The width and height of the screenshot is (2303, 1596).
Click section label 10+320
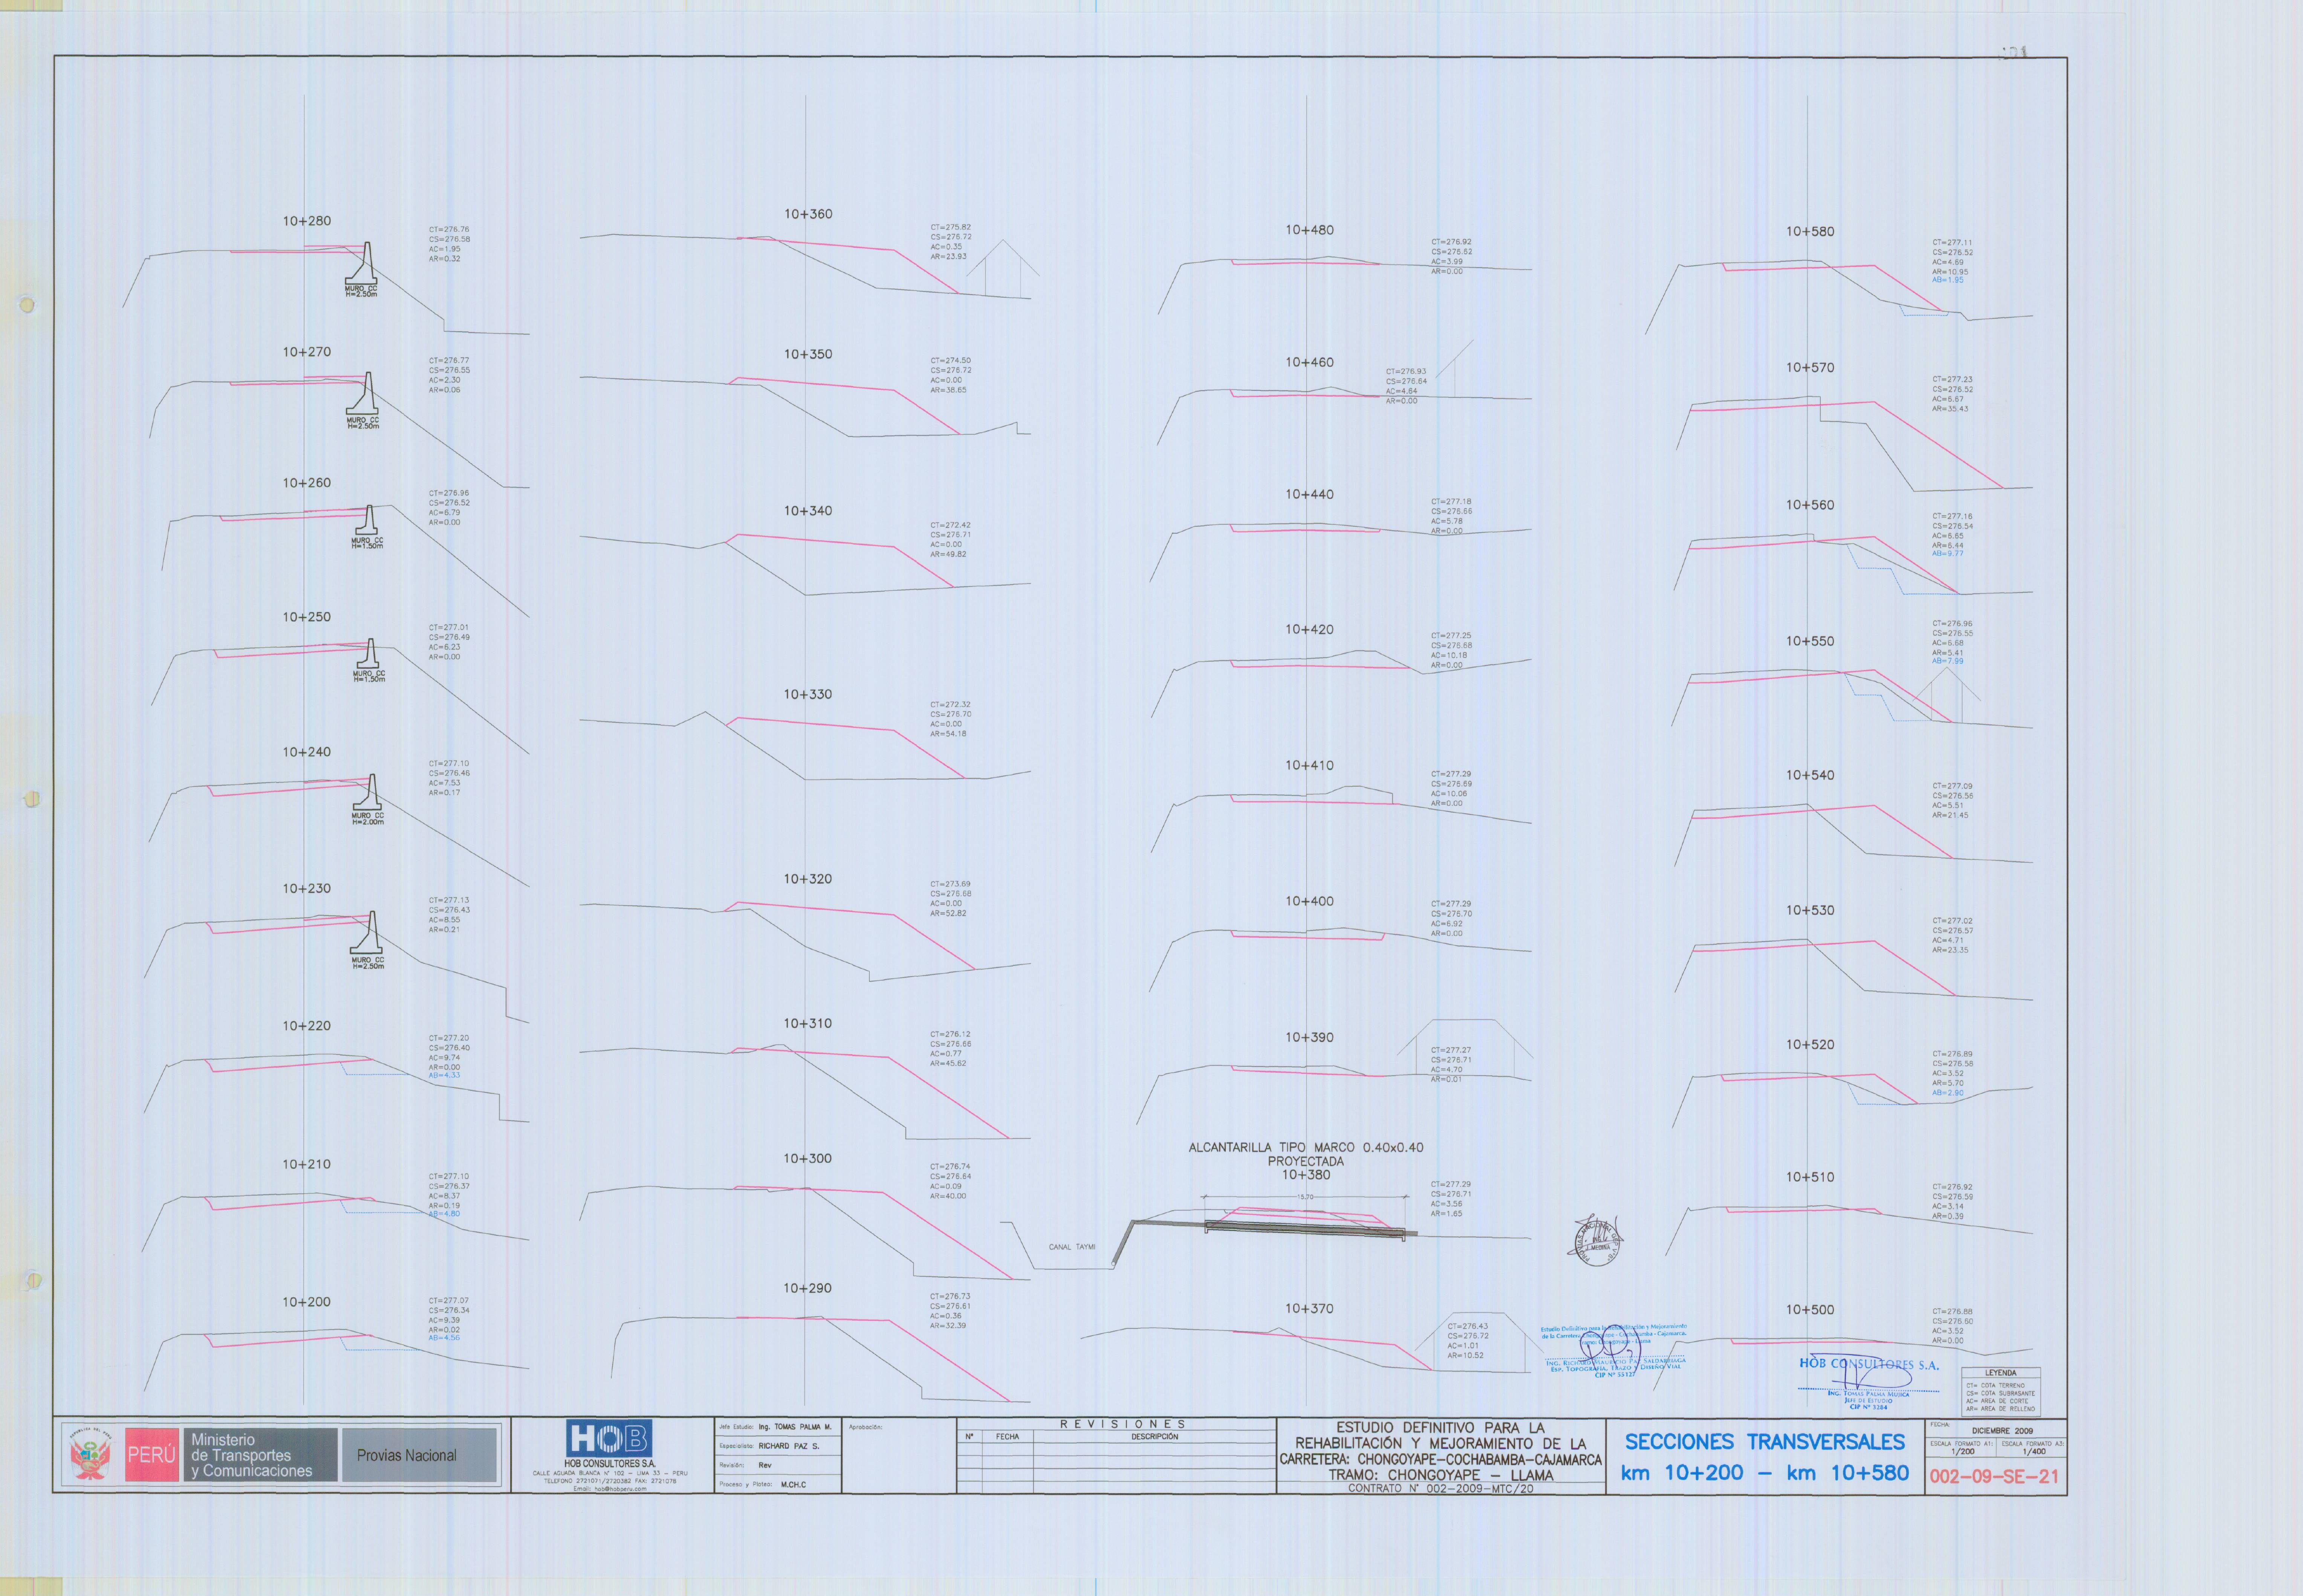click(808, 879)
